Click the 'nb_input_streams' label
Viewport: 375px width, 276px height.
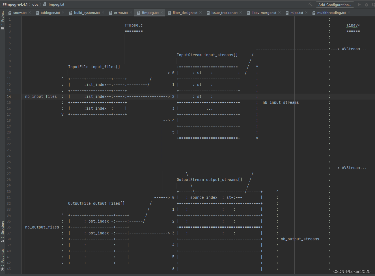click(x=281, y=103)
